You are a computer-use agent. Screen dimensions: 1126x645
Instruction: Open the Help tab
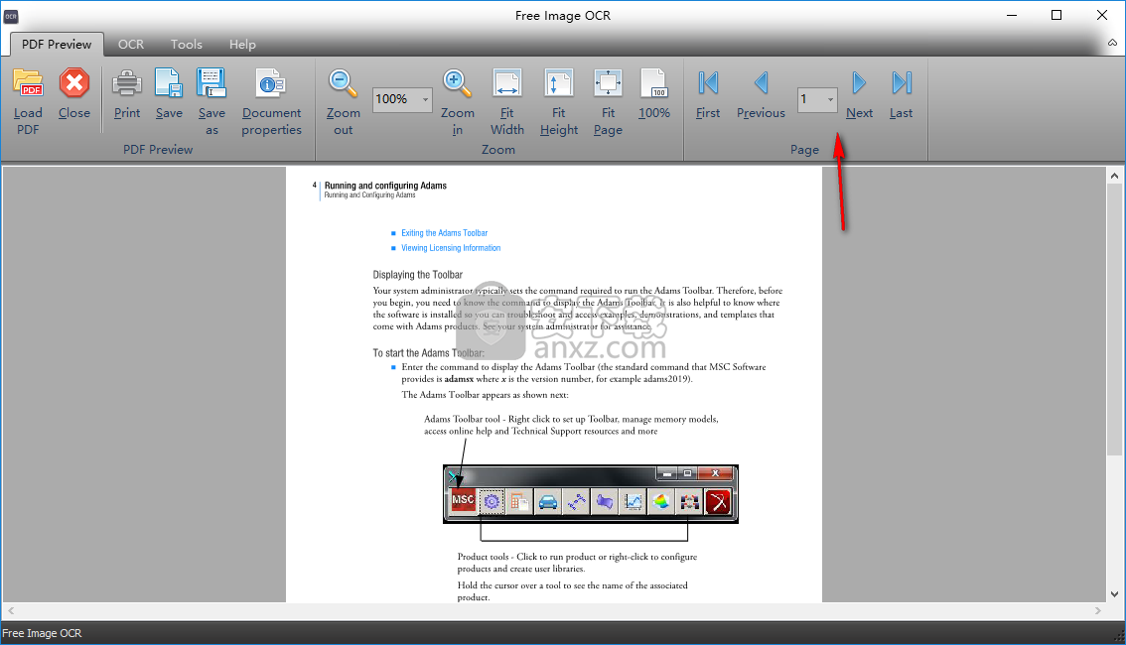(x=242, y=45)
